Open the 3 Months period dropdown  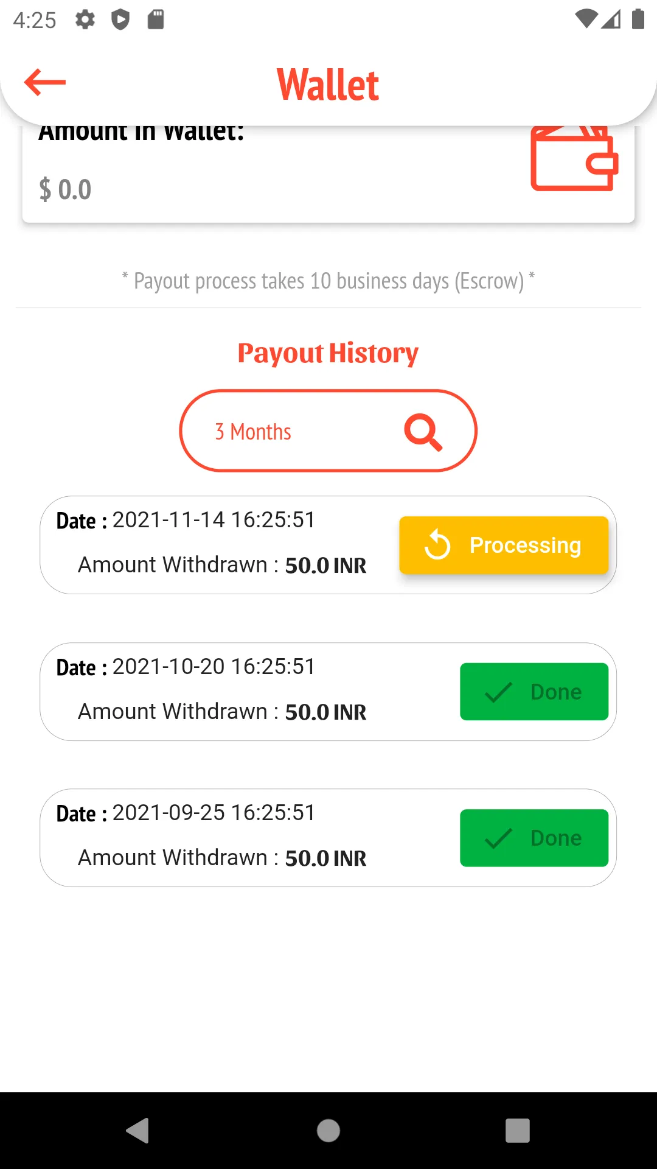pyautogui.click(x=328, y=431)
